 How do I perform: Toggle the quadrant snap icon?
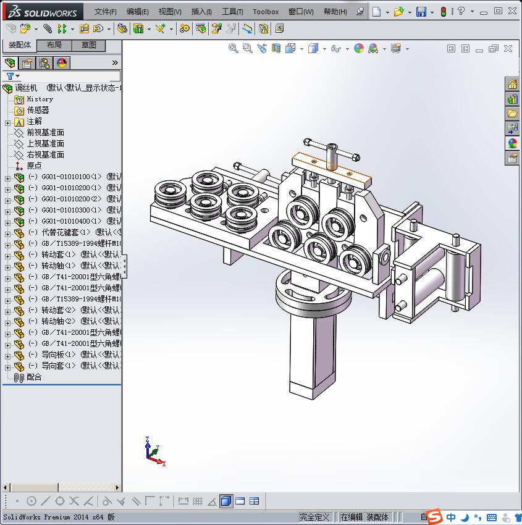tap(59, 502)
